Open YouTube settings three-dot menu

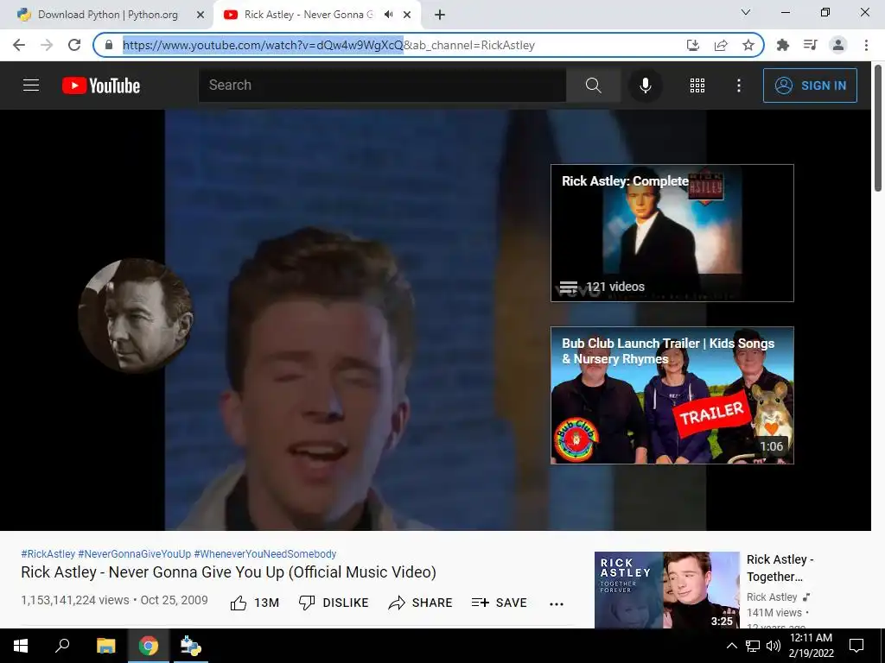738,85
